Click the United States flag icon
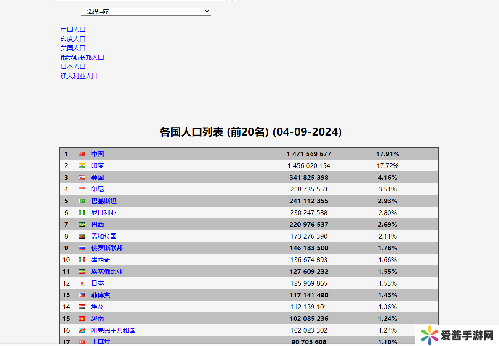This screenshot has height=346, width=499. (82, 178)
